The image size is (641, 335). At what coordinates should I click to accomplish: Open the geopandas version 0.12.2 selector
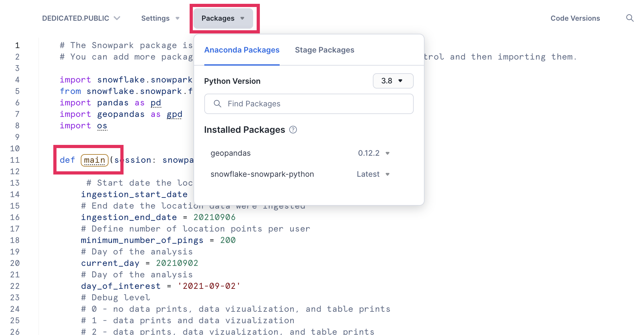tap(373, 153)
